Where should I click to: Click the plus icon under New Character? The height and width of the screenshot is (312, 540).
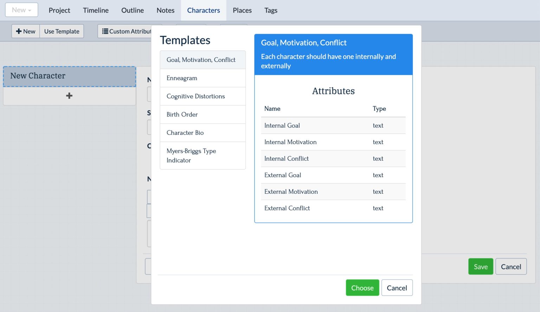[x=69, y=96]
